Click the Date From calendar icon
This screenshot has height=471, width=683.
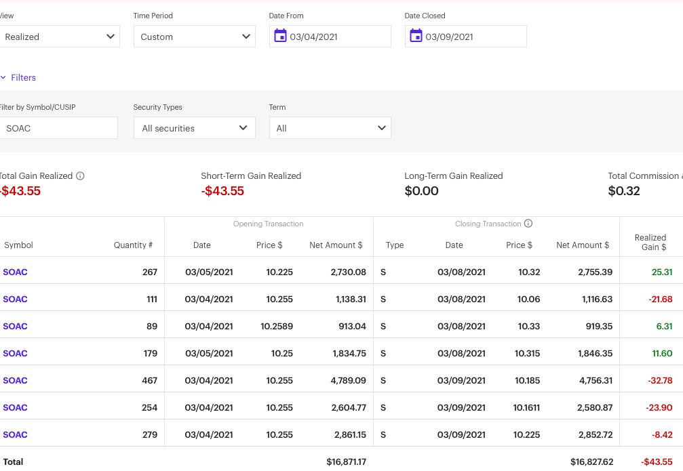(280, 37)
